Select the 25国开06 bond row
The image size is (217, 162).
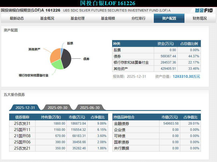(59, 142)
